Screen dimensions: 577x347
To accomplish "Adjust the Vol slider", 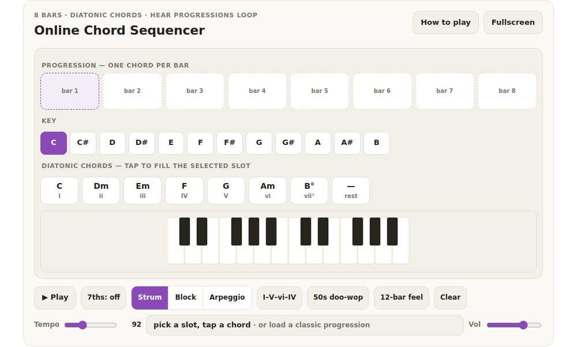I will point(514,325).
